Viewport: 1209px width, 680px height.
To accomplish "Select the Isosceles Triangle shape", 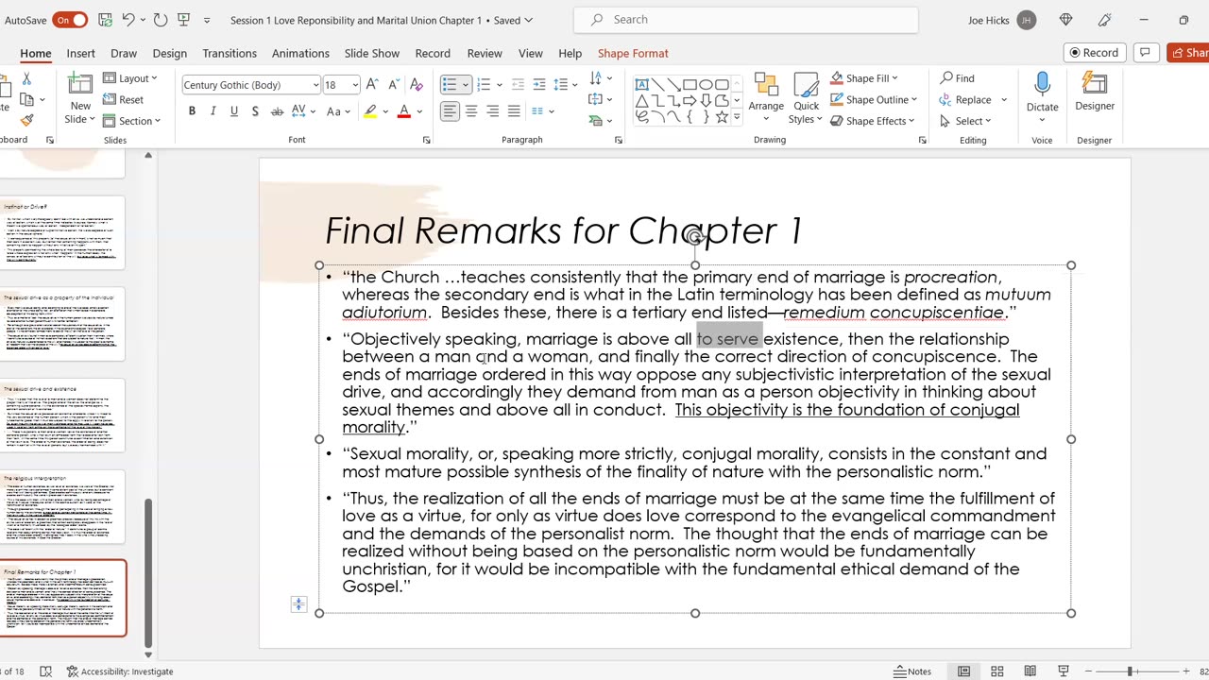I will coord(642,101).
